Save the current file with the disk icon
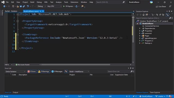 coord(21,6)
